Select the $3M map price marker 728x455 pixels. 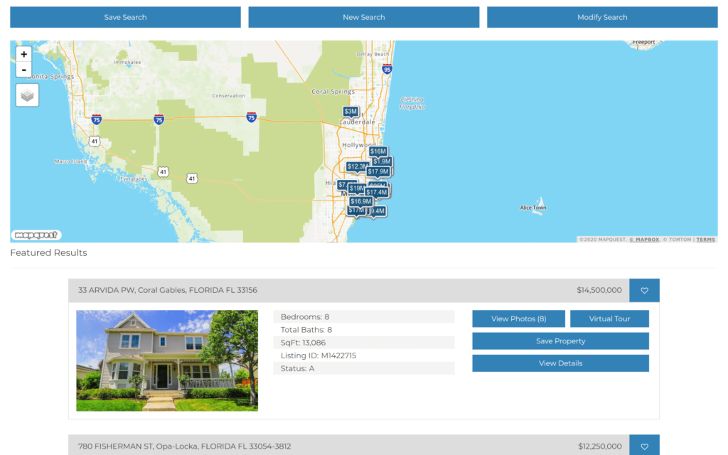[350, 112]
